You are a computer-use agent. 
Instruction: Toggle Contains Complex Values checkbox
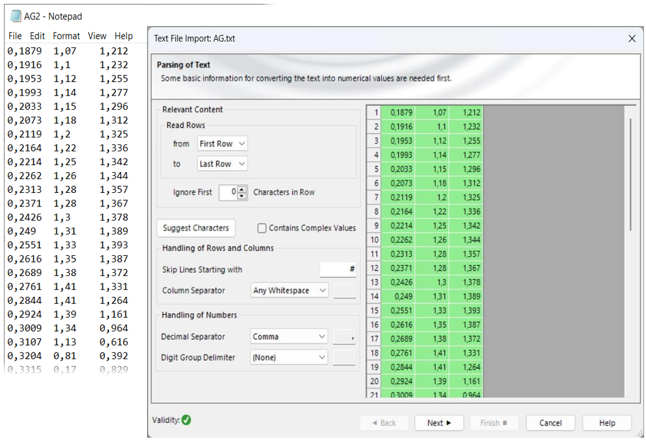click(262, 228)
